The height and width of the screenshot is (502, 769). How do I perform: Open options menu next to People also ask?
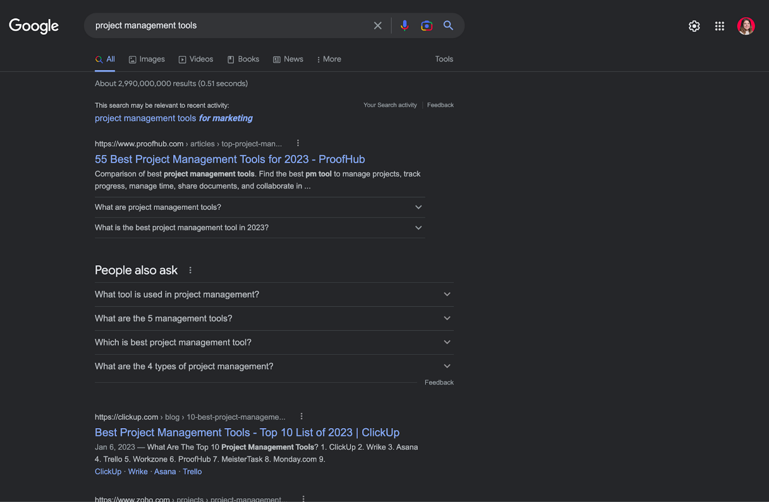[x=190, y=270]
